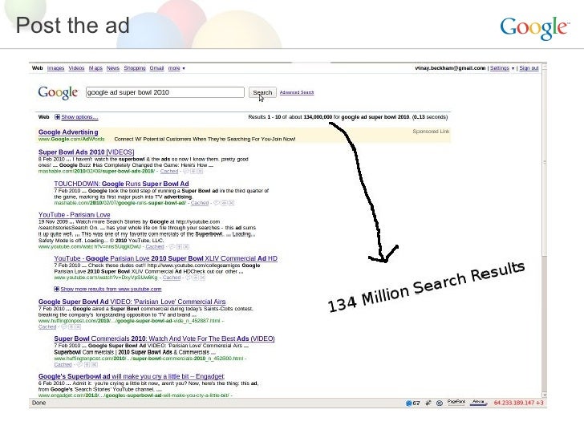Screen dimensions: 584x438
Task: Click 'Done' status text at bottom left
Action: point(39,403)
